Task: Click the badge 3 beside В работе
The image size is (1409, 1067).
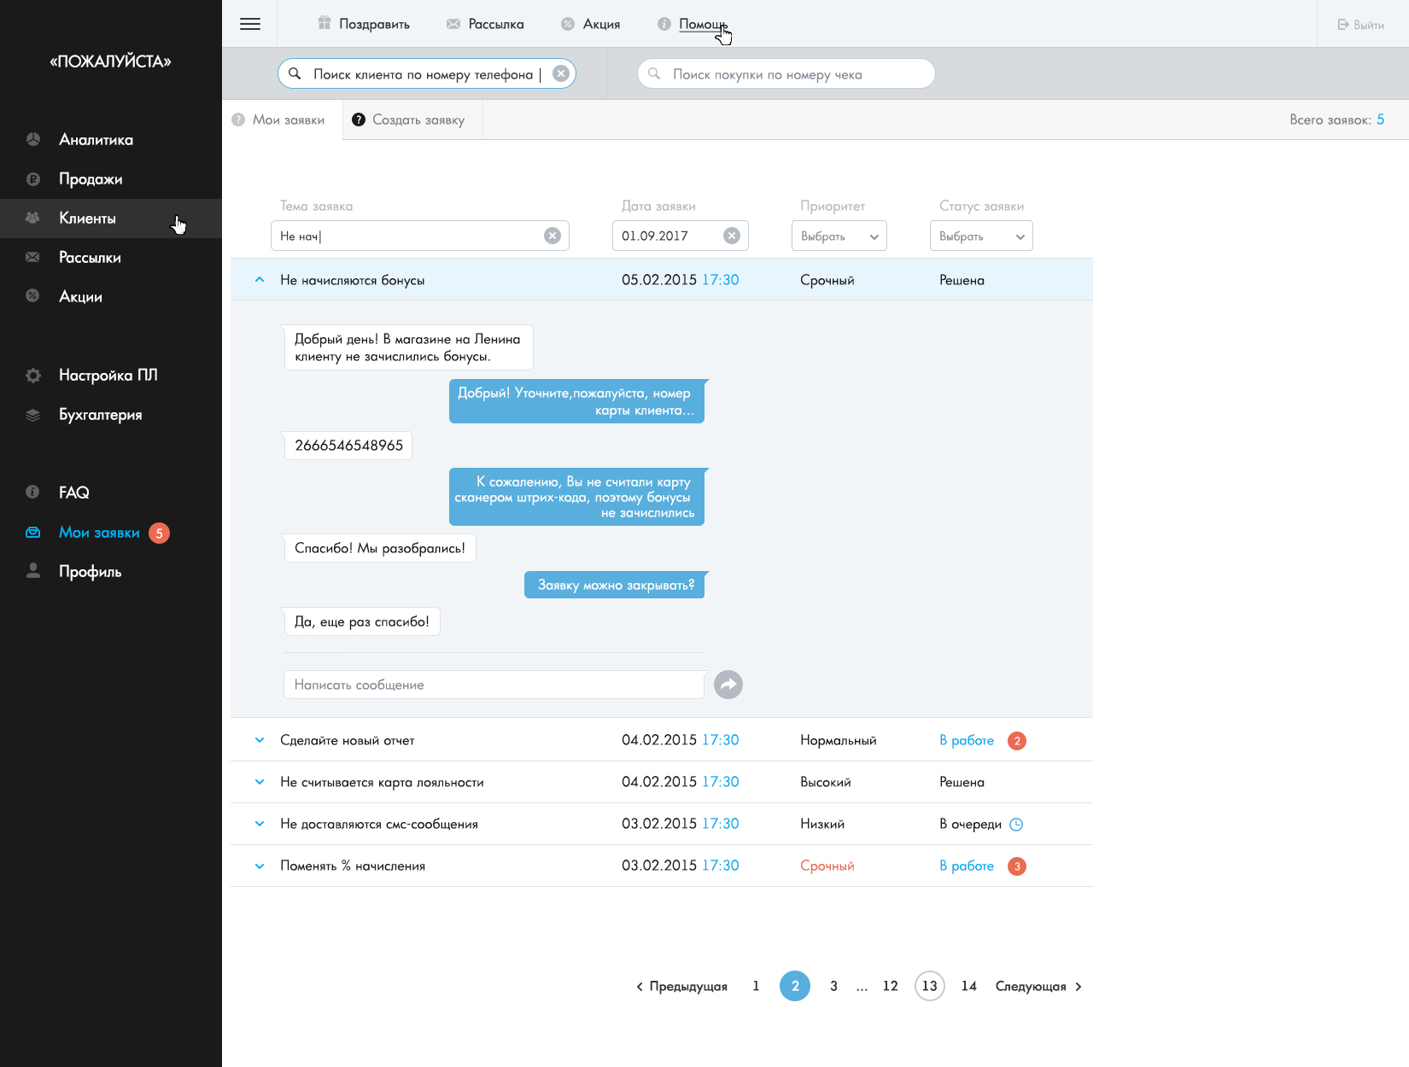Action: click(x=1017, y=866)
